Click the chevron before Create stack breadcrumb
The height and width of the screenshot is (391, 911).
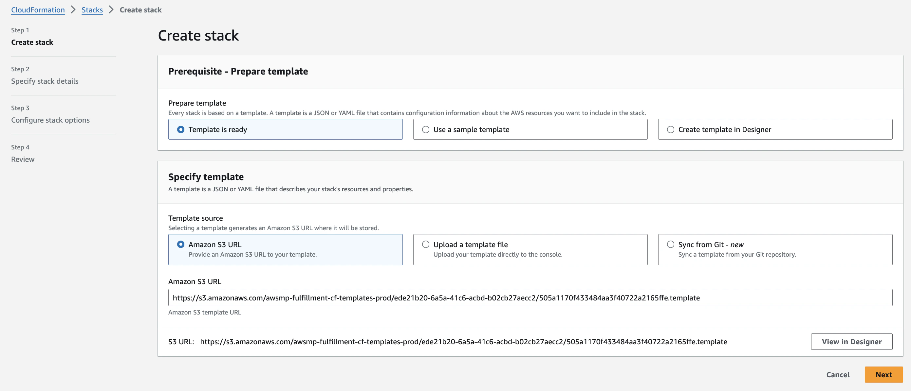(x=111, y=10)
